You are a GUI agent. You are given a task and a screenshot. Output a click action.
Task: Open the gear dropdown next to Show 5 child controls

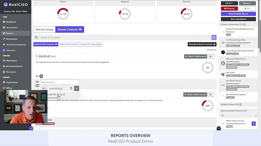pyautogui.click(x=211, y=95)
